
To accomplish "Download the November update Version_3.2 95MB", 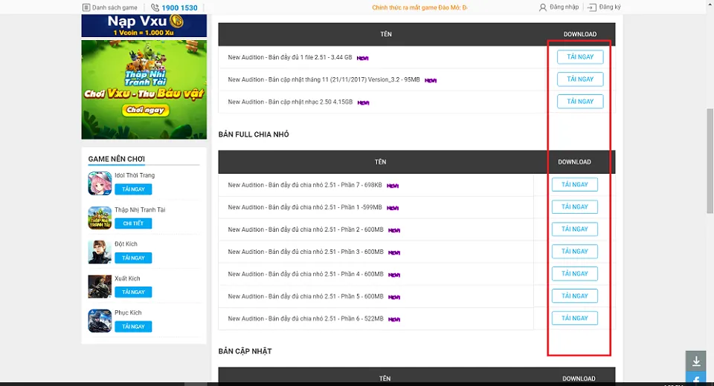I will [x=580, y=79].
